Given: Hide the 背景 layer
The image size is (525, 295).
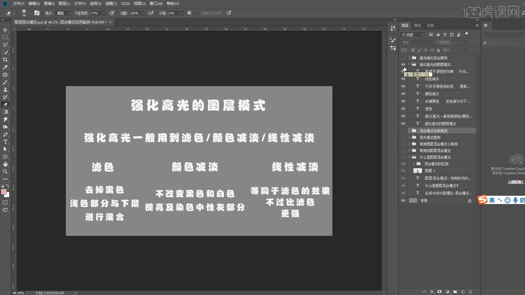Looking at the screenshot, I should 403,200.
